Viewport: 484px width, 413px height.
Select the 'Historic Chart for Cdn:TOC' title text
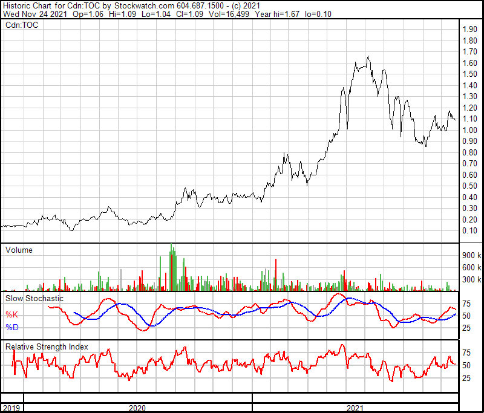click(51, 5)
